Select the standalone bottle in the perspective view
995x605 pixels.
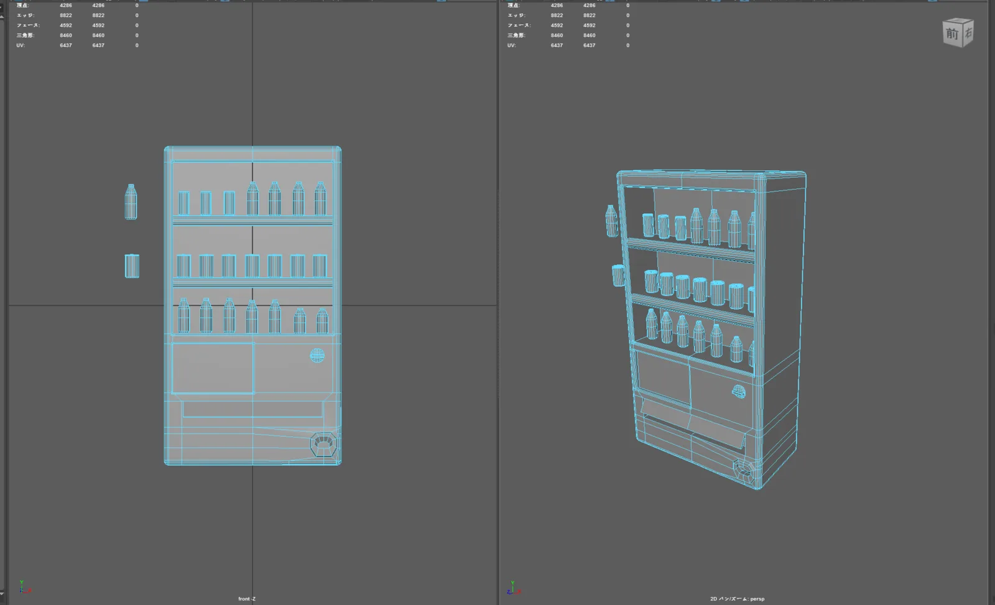click(612, 221)
